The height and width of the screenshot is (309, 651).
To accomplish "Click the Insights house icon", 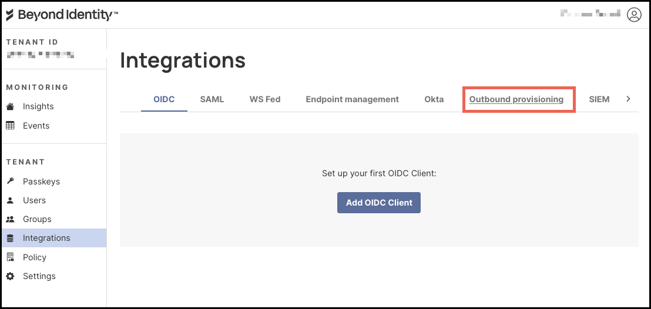I will (x=10, y=106).
